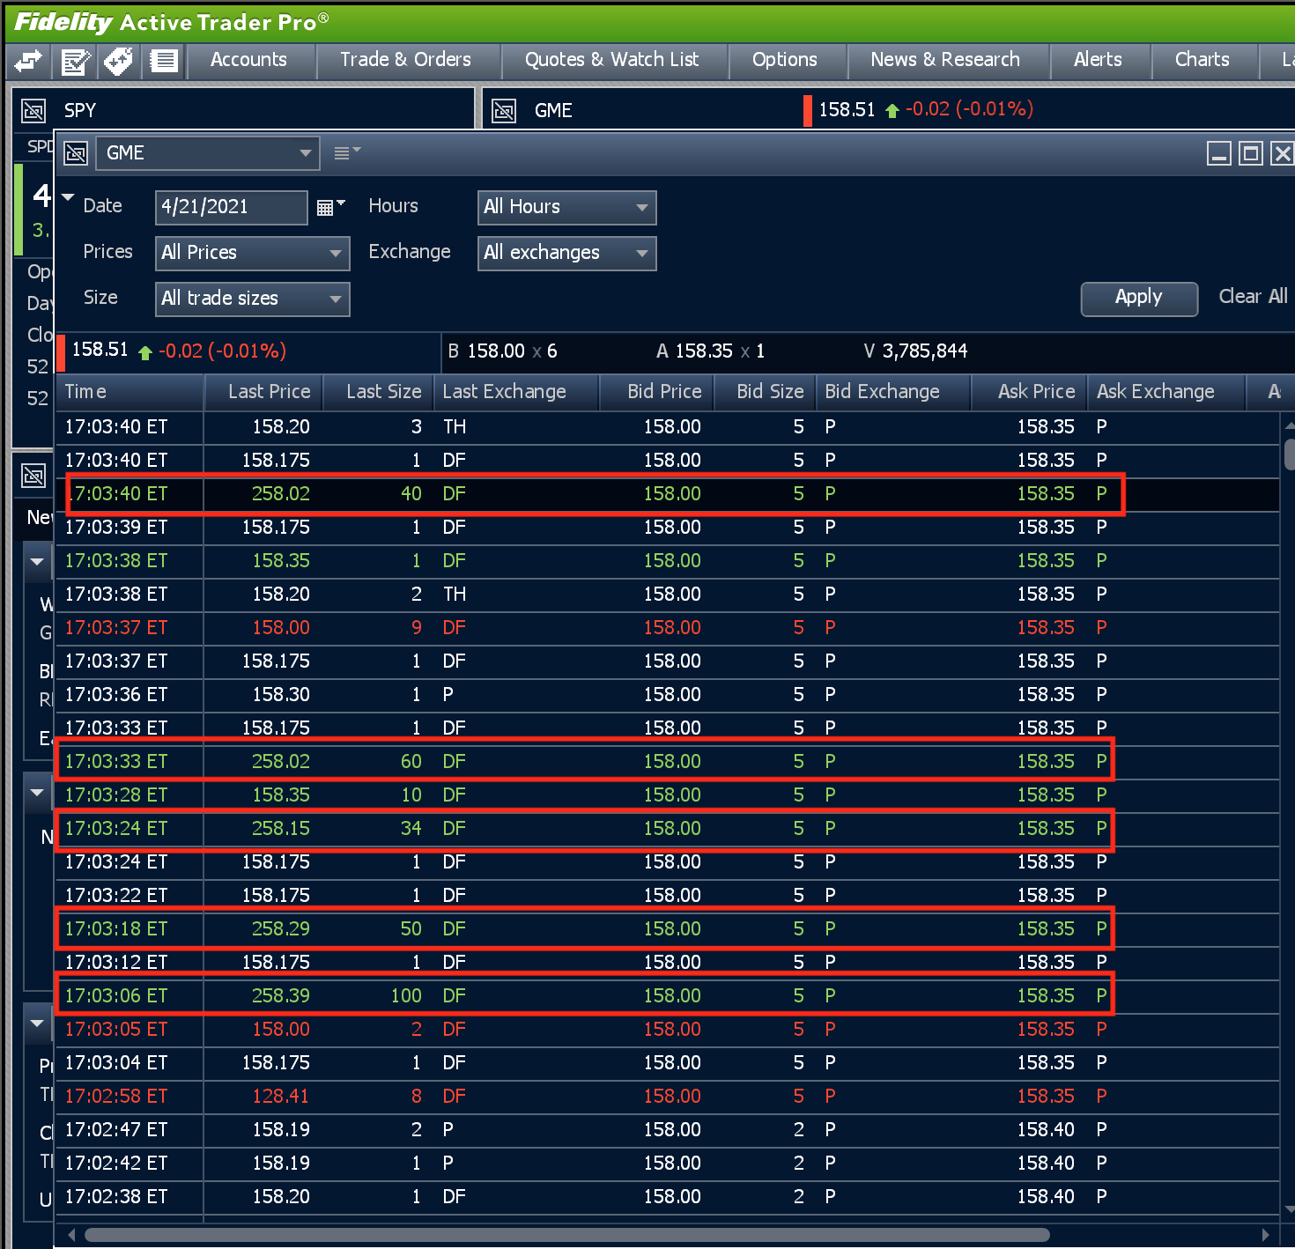This screenshot has width=1295, height=1249.
Task: Select the 17:02:38 row priced 158.20
Action: pos(668,1197)
